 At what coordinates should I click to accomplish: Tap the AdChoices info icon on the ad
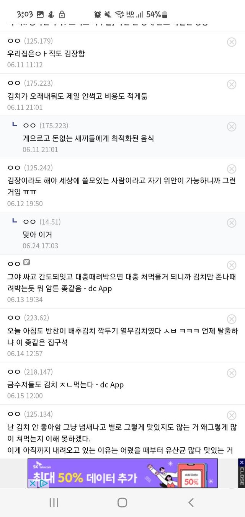[44, 483]
